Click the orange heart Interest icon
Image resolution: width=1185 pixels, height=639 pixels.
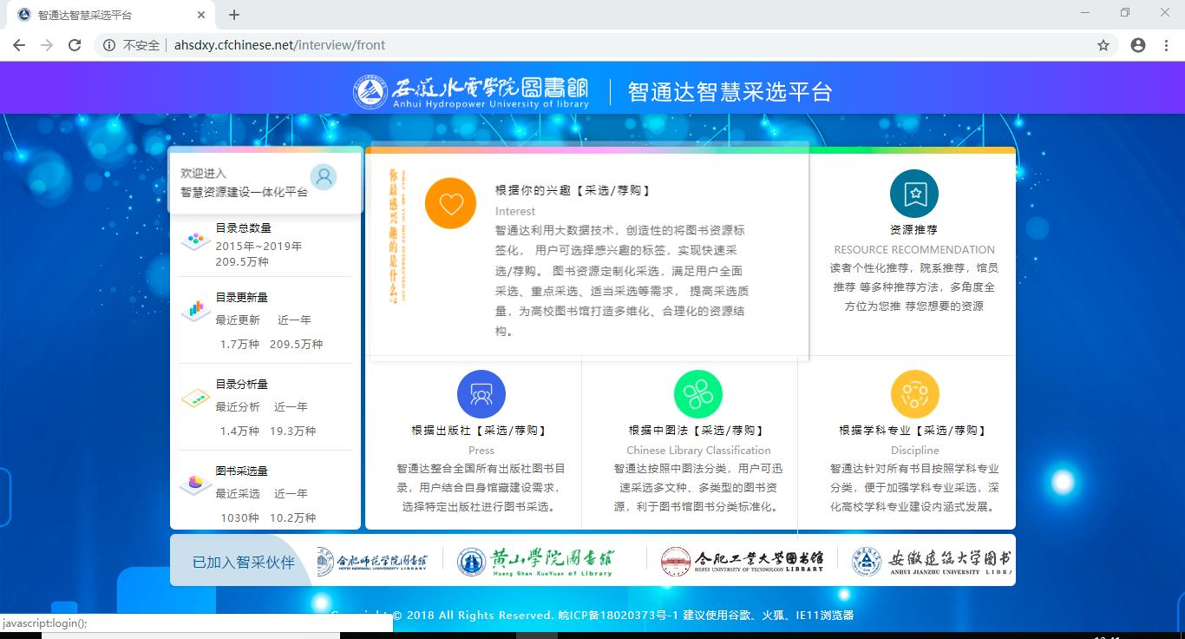pyautogui.click(x=450, y=204)
